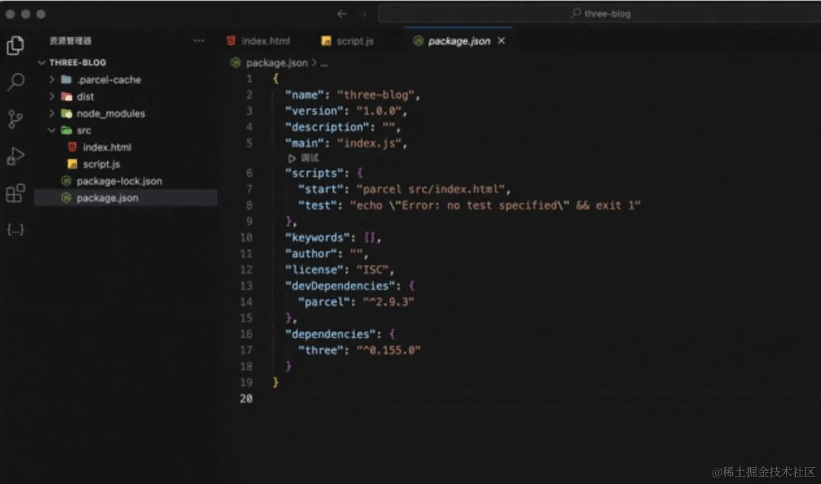This screenshot has width=821, height=484.
Task: Expand the node_modules folder
Action: tap(52, 114)
